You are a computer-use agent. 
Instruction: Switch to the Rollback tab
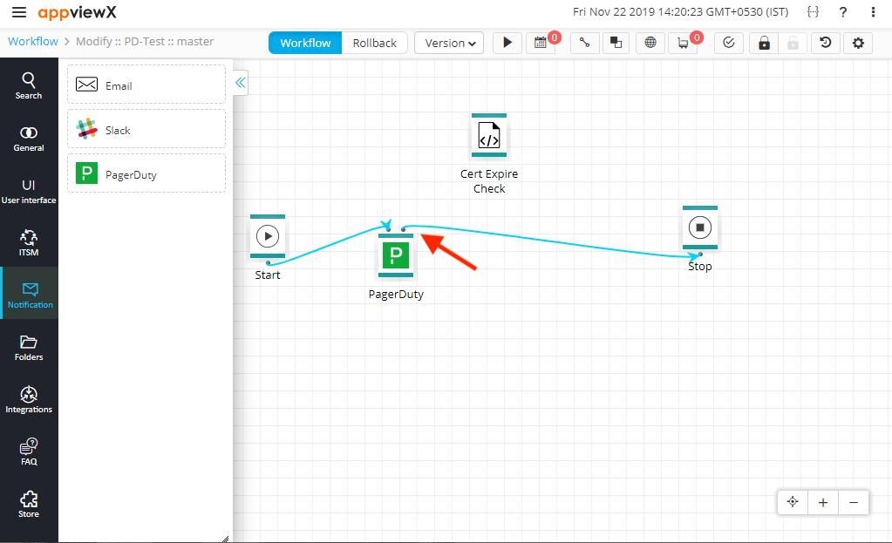[375, 42]
